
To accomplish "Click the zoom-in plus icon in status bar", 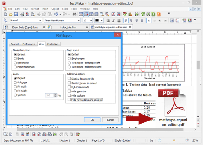I will (x=187, y=140).
